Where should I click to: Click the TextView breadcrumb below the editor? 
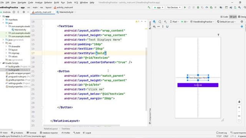pos(66,129)
